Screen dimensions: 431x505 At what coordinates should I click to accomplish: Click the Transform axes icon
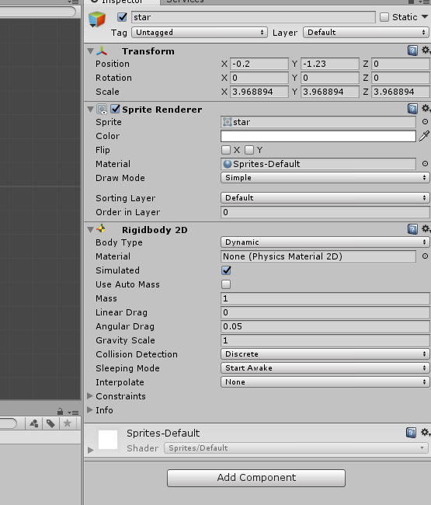tap(102, 51)
